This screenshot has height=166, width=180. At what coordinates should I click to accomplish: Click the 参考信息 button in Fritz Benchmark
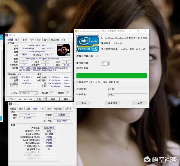point(112,103)
